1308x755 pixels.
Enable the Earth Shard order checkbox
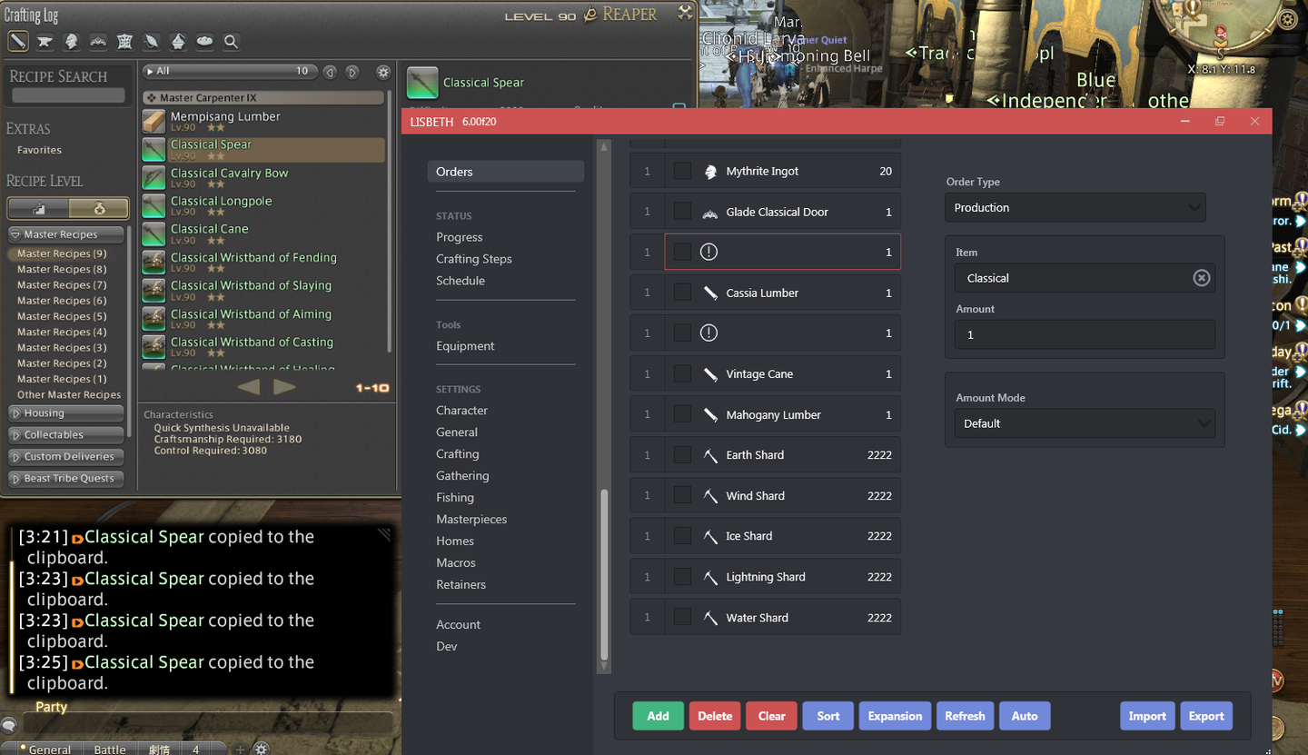pos(682,455)
